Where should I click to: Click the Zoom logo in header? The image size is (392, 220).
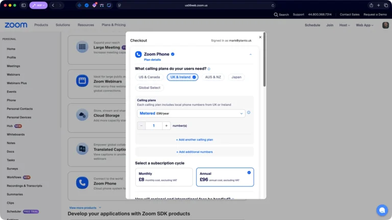pyautogui.click(x=16, y=25)
